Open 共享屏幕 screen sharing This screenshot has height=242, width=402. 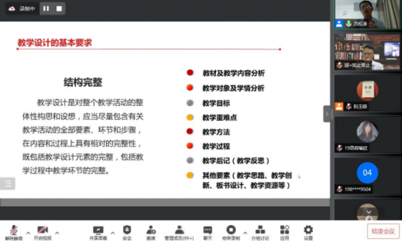(x=98, y=233)
